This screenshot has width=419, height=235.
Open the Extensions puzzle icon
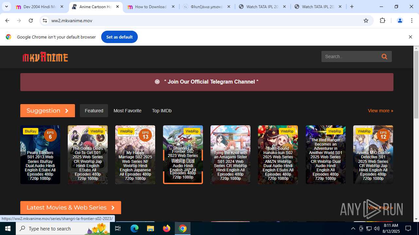coord(382,21)
